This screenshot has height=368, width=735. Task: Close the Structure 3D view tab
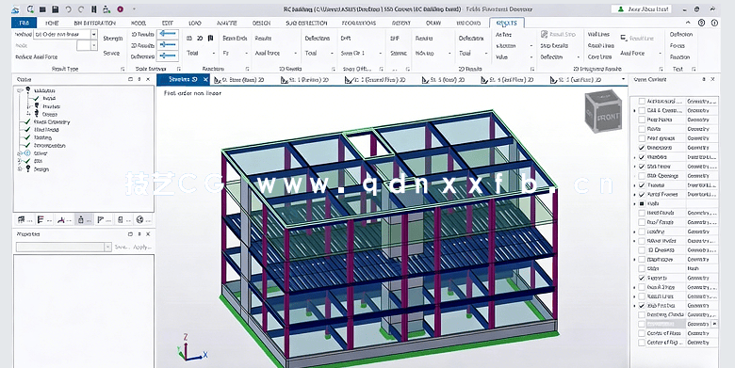pyautogui.click(x=205, y=80)
